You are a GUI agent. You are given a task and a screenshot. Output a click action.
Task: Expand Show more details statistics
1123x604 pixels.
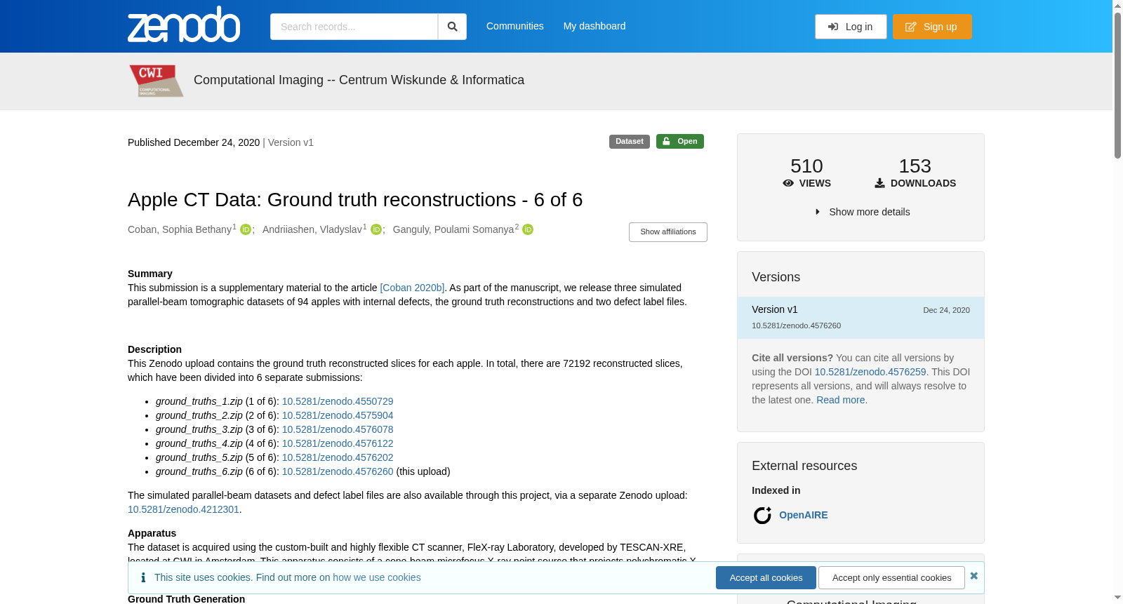[x=862, y=212]
